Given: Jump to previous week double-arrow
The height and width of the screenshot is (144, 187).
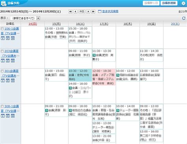Looking at the screenshot, I should [x=71, y=11].
